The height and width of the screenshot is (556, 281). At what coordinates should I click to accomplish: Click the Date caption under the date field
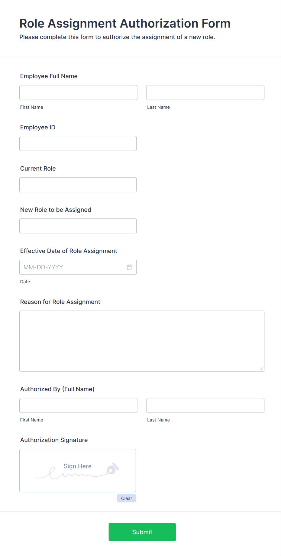25,281
